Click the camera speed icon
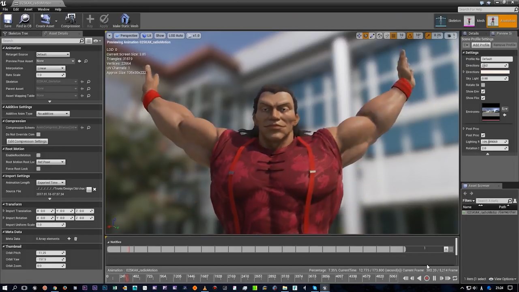Viewport: 519px width, 292px height. point(450,36)
